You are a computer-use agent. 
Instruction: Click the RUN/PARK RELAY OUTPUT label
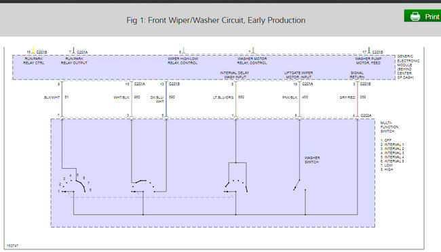coord(74,61)
